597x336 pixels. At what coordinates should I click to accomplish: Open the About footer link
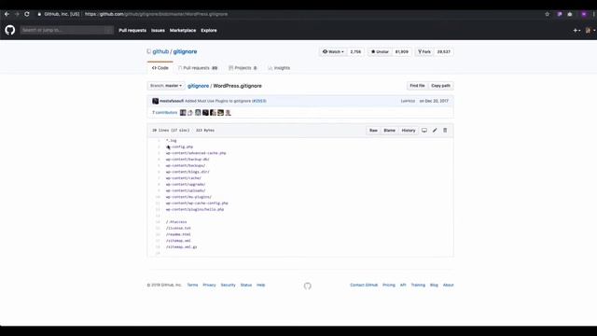pos(448,285)
